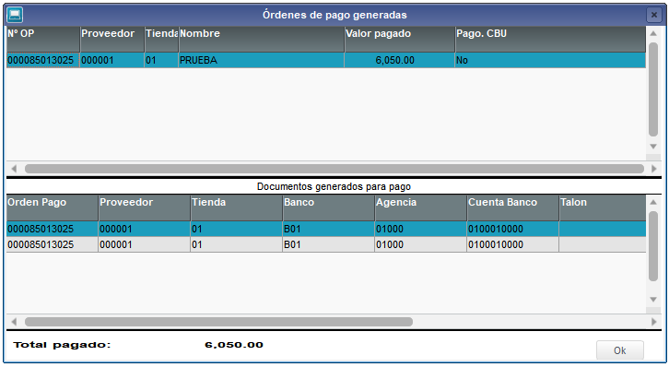
Task: Click right arrow of upper horizontal scrollbar
Action: tap(653, 169)
